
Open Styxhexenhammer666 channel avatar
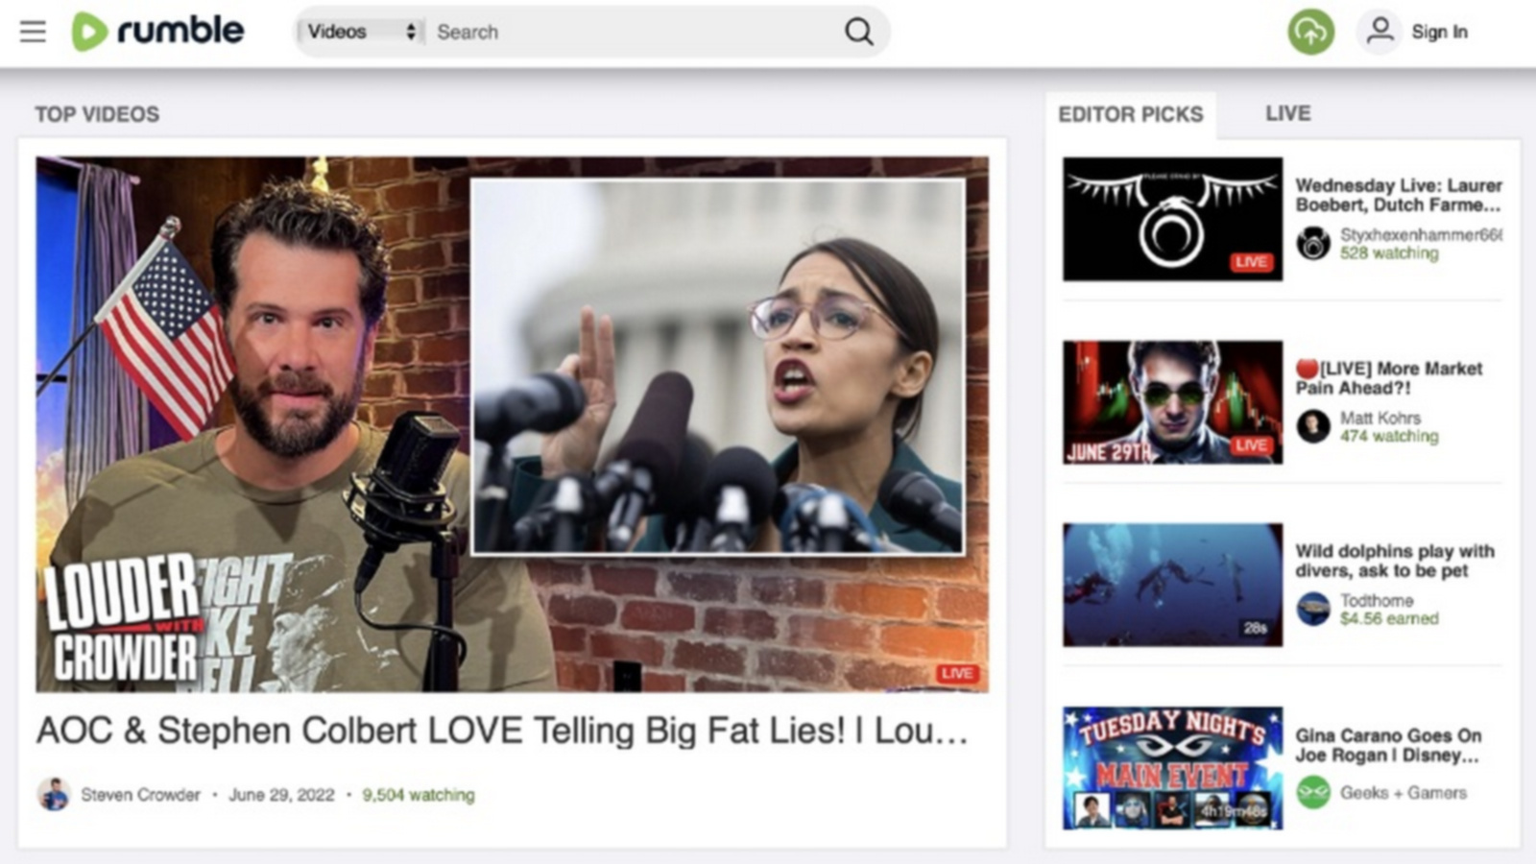point(1313,243)
